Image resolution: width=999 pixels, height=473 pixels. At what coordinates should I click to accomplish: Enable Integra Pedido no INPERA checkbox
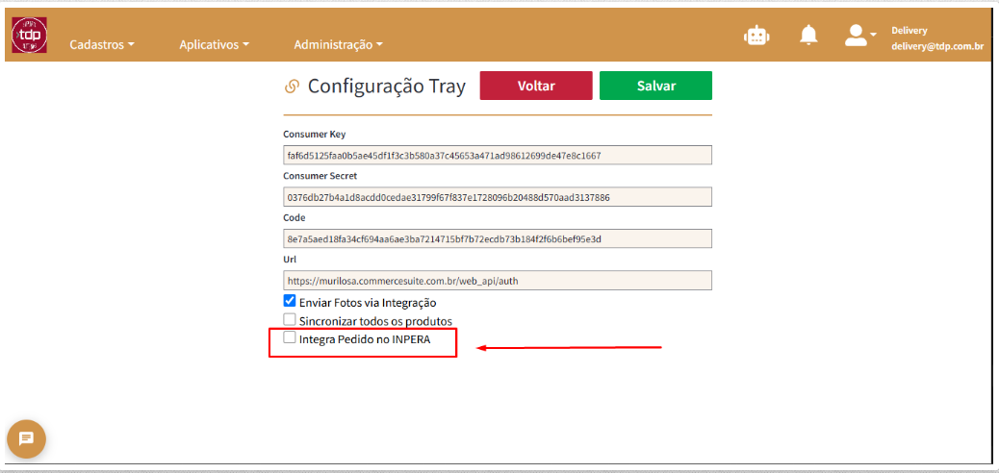(290, 337)
